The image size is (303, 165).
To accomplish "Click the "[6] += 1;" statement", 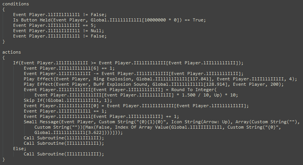I will click(69, 69).
